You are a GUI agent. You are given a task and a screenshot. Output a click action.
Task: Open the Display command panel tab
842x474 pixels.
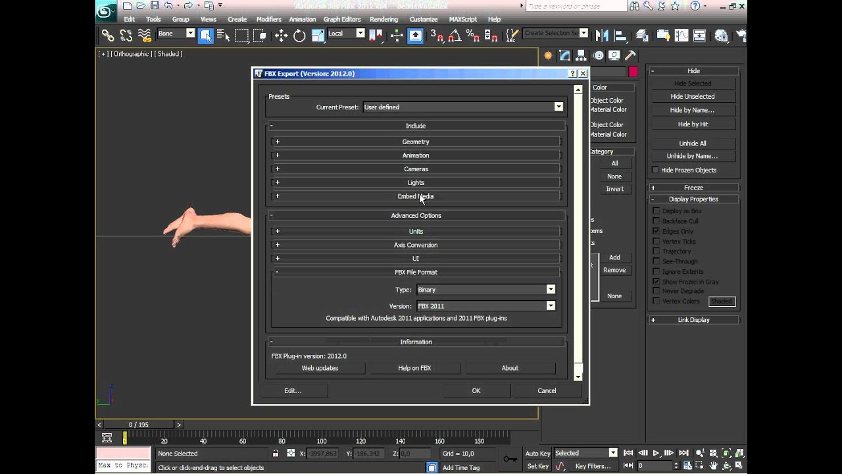click(x=614, y=56)
